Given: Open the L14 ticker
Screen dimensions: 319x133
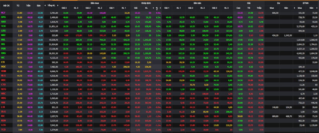Looking at the screenshot, I should 3,107.
